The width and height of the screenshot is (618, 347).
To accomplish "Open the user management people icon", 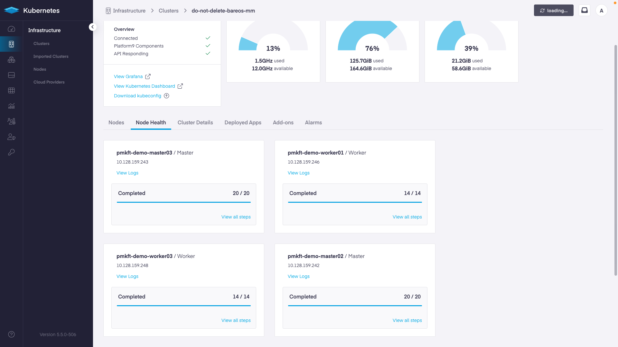I will click(11, 121).
